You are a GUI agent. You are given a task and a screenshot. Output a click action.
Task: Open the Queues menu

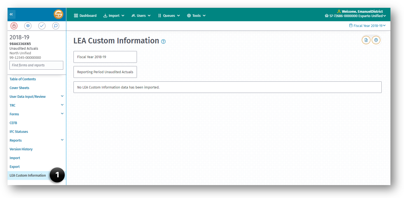pyautogui.click(x=169, y=15)
